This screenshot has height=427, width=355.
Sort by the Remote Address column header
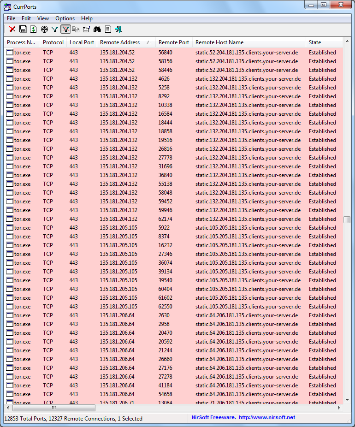126,42
